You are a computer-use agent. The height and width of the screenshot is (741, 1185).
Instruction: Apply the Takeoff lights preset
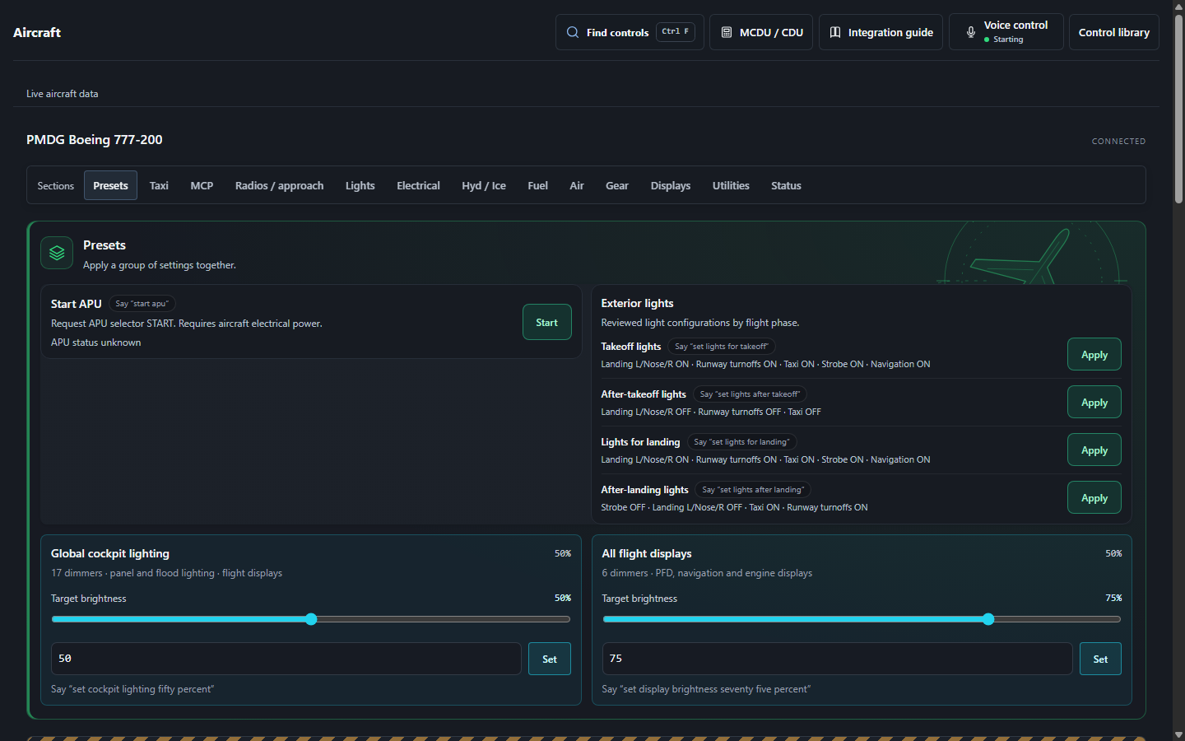1094,354
